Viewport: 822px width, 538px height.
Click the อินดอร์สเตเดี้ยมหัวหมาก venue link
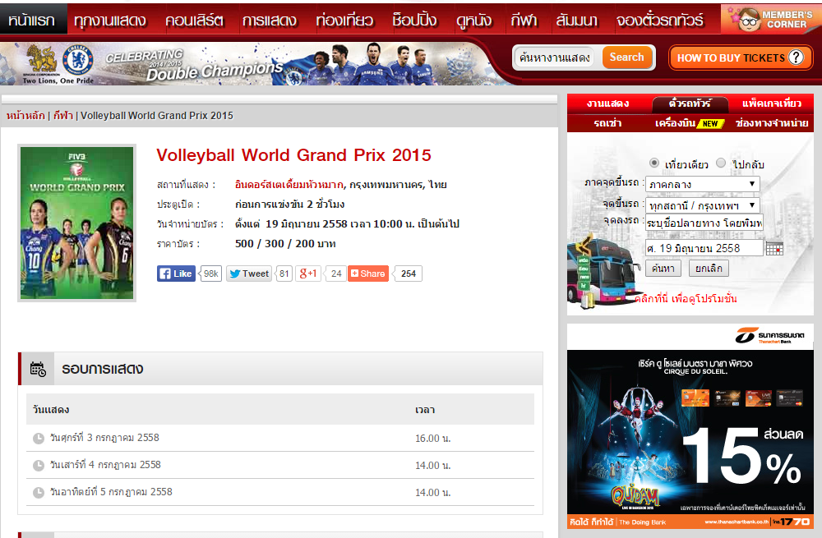point(289,184)
